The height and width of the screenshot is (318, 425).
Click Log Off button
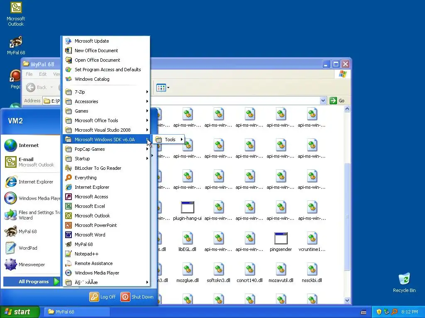(x=103, y=297)
